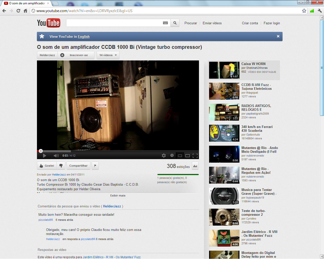This screenshot has width=324, height=259.
Task: Click the search magnifier button
Action: click(175, 23)
